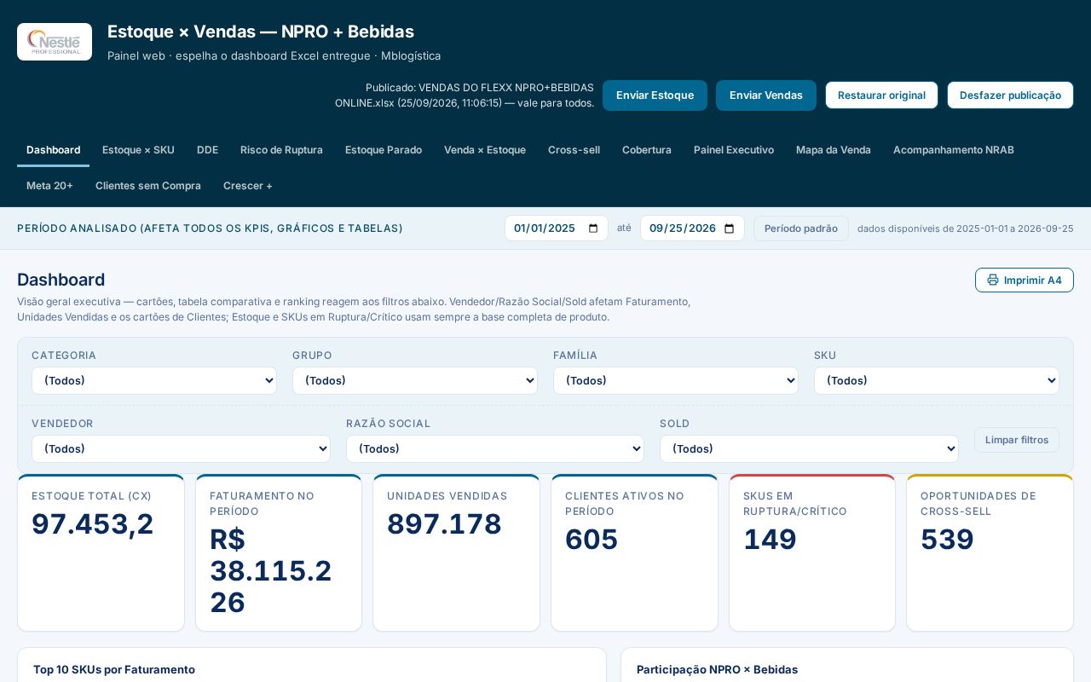This screenshot has width=1091, height=682.
Task: Click Desfazer publicação button
Action: pyautogui.click(x=1010, y=95)
